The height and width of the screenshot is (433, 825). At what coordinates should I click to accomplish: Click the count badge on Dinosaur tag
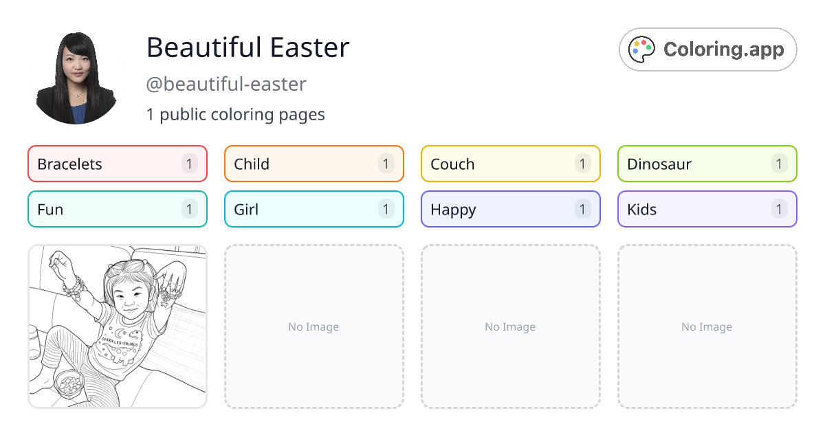coord(779,164)
